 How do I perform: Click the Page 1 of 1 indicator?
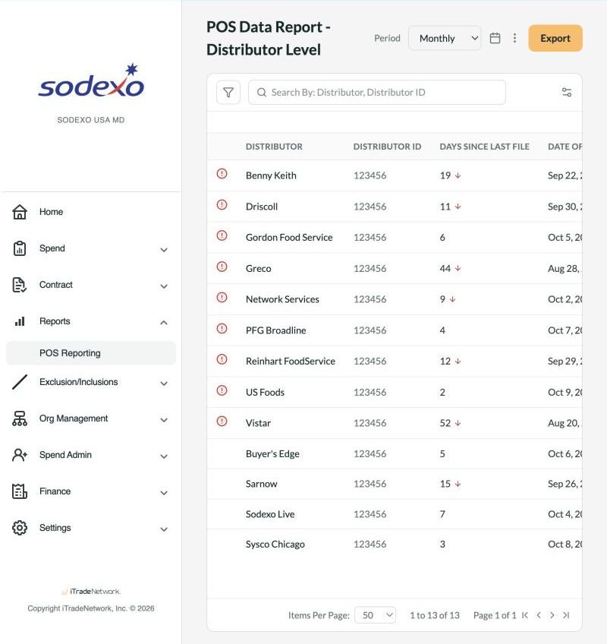click(495, 615)
